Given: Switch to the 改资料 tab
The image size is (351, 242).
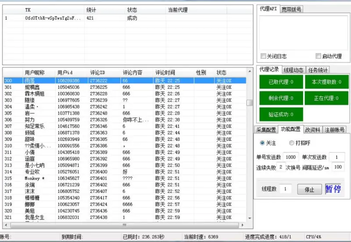Looking at the screenshot, I should 313,130.
